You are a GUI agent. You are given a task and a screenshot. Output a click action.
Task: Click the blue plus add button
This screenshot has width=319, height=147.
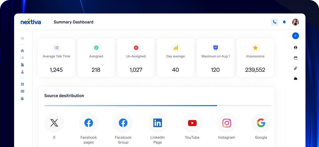(x=295, y=36)
